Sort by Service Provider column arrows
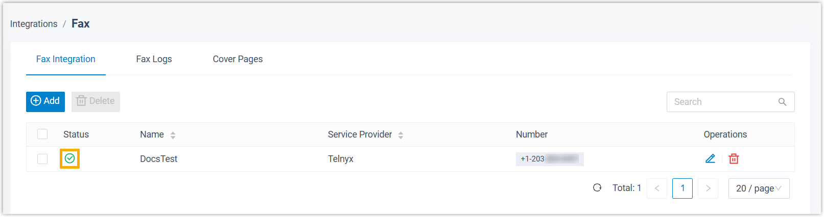The height and width of the screenshot is (217, 824). (401, 135)
